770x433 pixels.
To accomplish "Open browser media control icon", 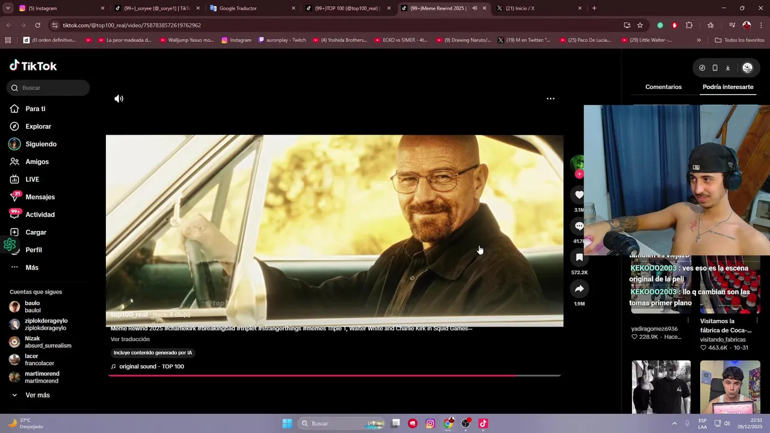I will (x=732, y=25).
